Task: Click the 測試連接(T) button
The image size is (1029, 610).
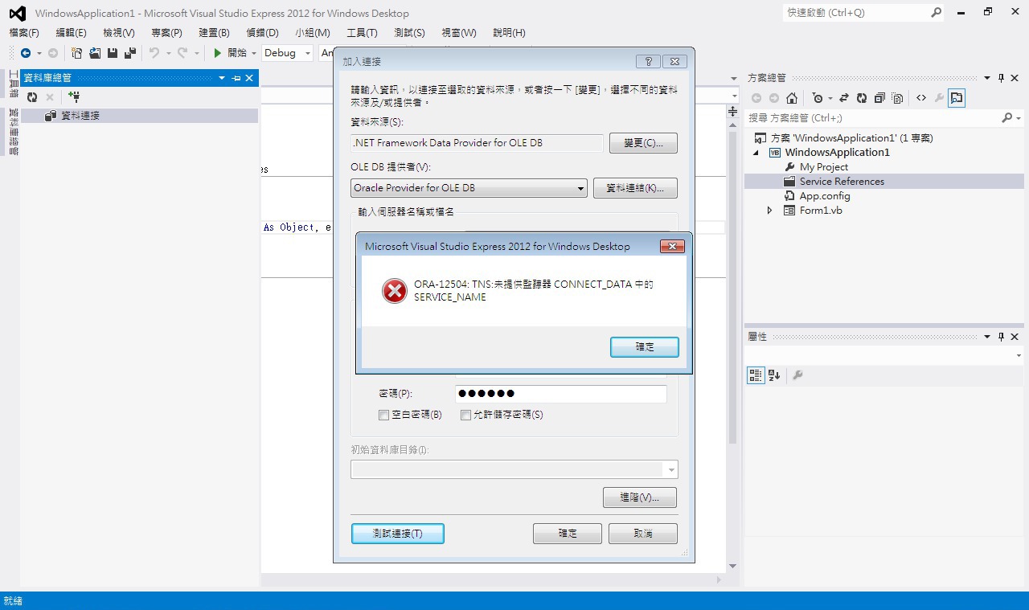Action: pos(398,534)
